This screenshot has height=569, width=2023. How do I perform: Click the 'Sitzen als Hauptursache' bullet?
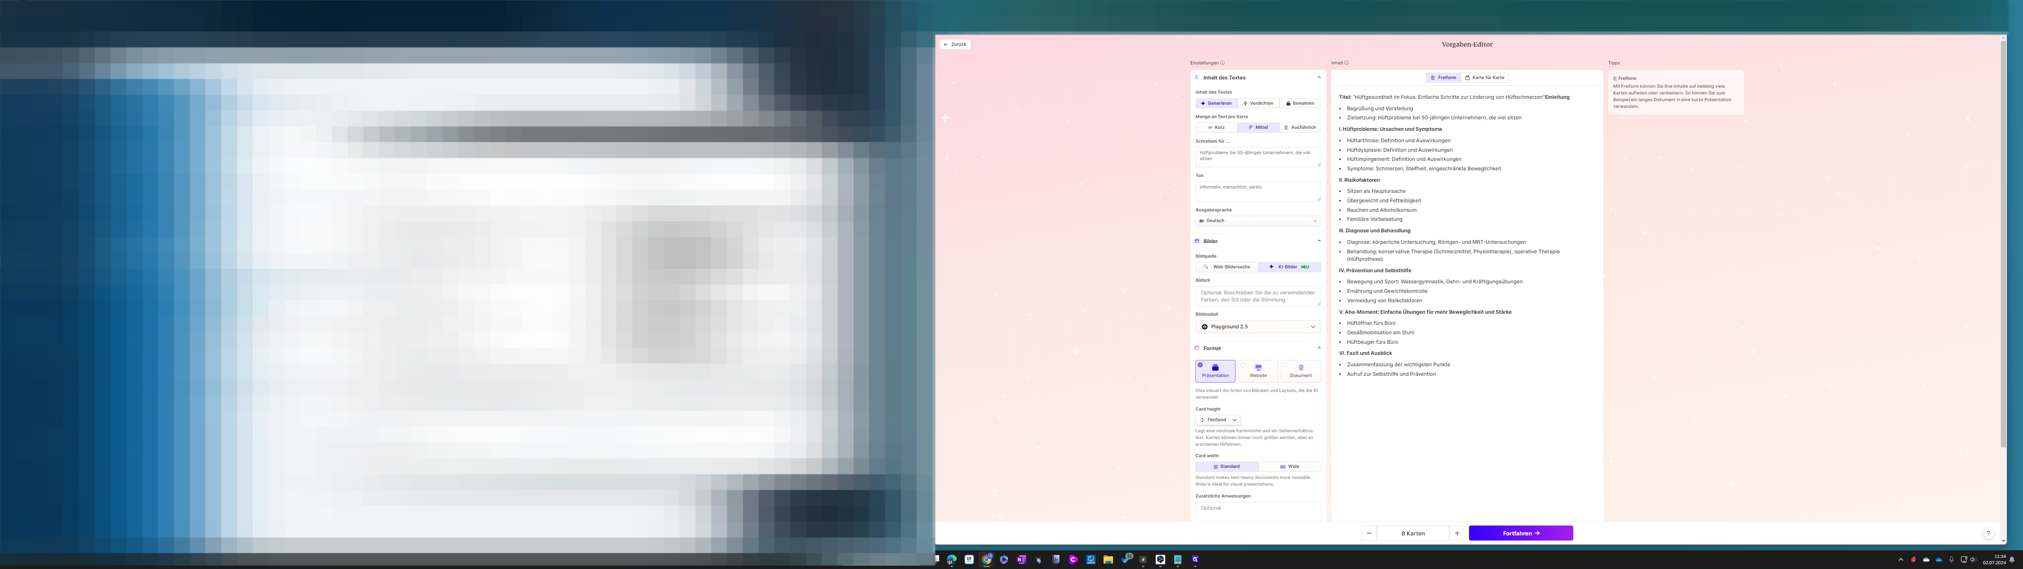[1376, 191]
